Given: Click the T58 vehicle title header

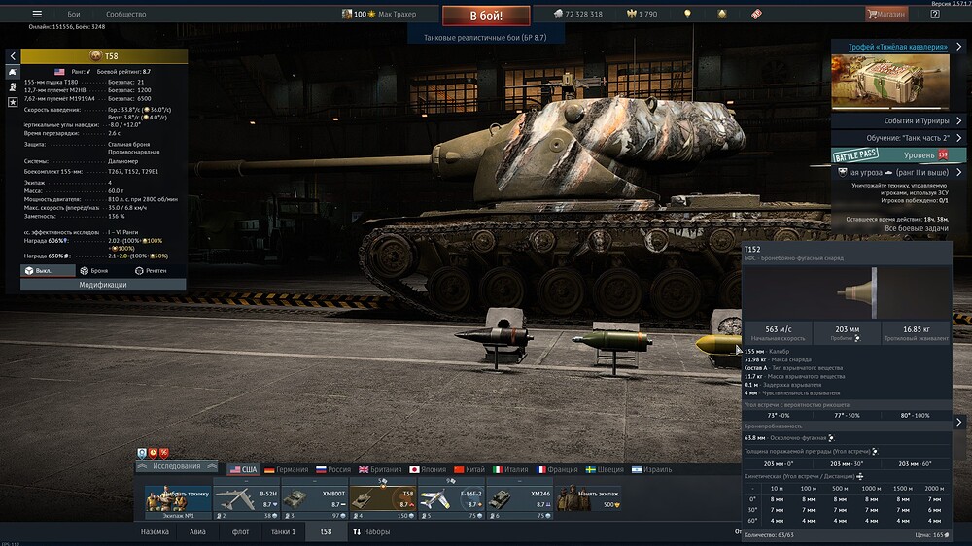Looking at the screenshot, I should point(104,56).
